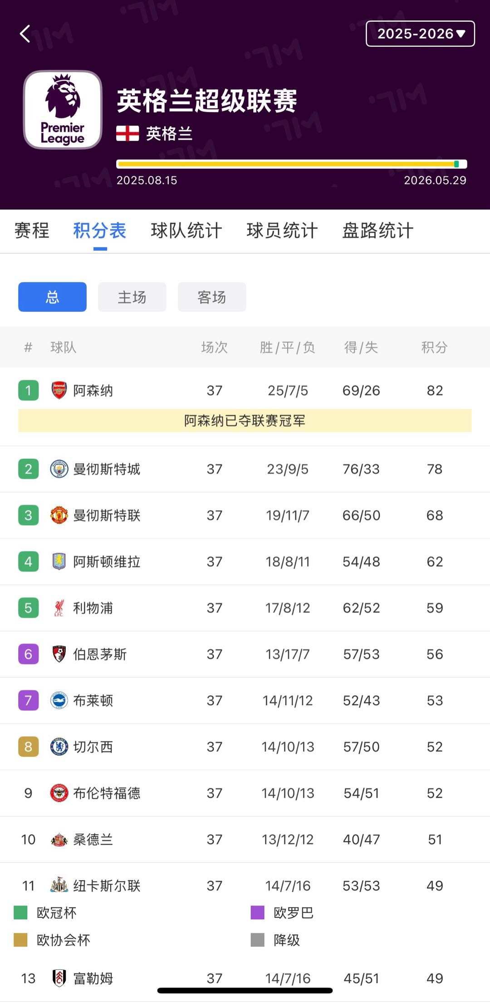Click 布莱顿 team name
This screenshot has width=490, height=1003.
point(93,701)
